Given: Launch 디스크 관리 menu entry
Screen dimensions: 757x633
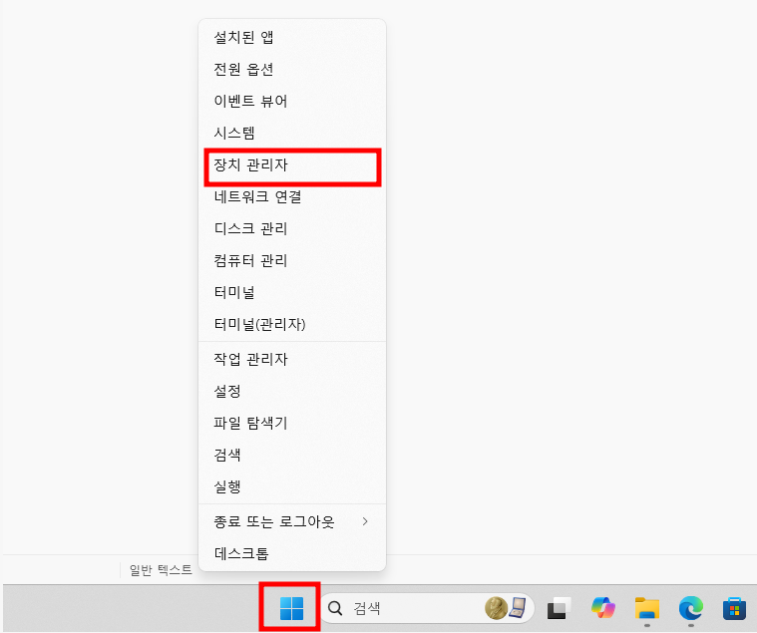Looking at the screenshot, I should click(291, 229).
